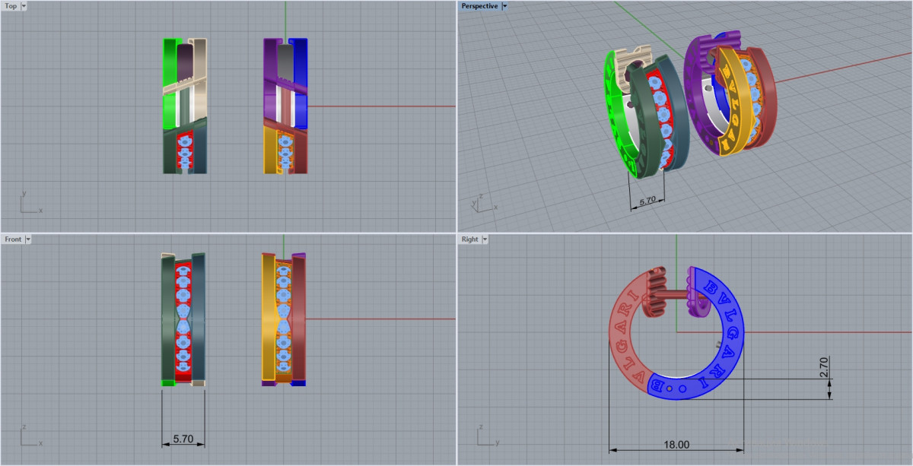Select the 5.70 dimension in Front view
This screenshot has height=466, width=913.
183,439
